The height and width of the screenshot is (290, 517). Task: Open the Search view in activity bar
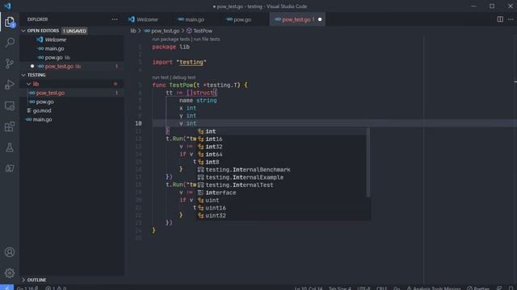(x=10, y=43)
